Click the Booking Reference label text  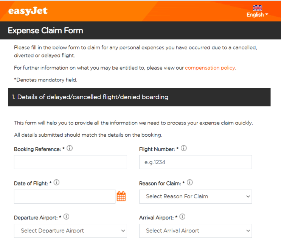click(37, 149)
